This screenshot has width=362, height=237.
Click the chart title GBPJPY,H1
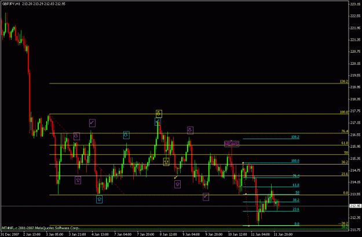pos(12,4)
